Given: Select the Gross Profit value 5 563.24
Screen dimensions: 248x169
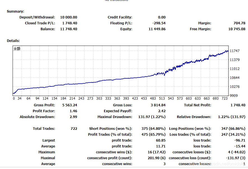Looking at the screenshot, I should click(x=70, y=105).
